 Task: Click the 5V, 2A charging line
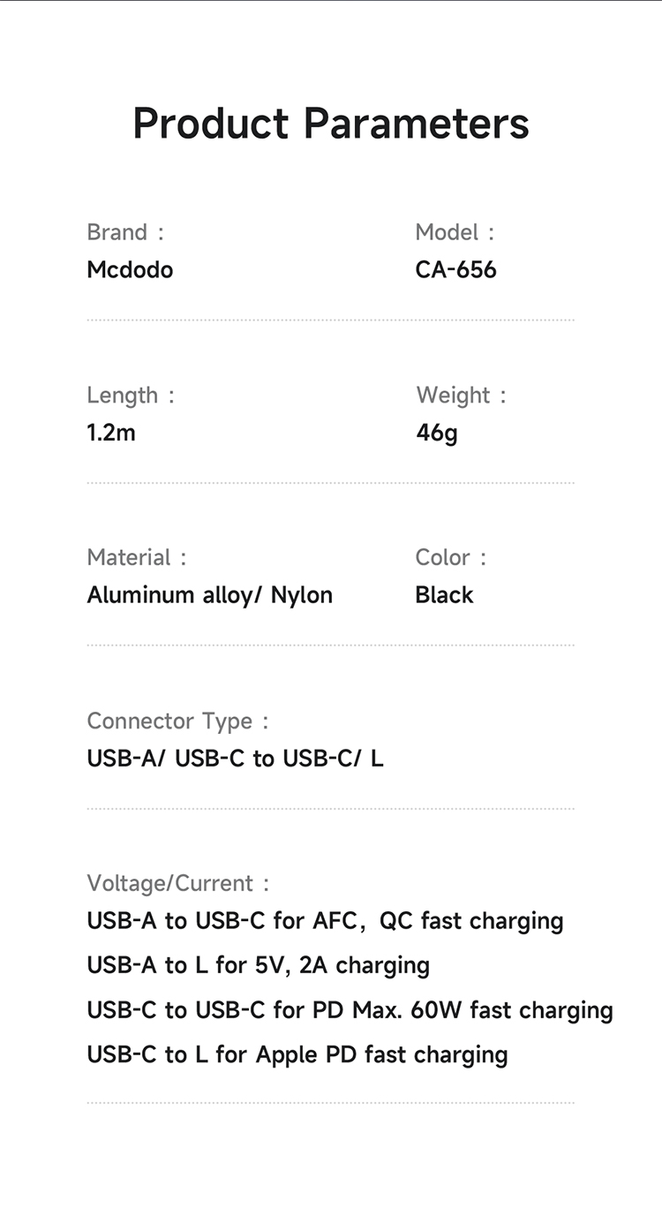point(258,965)
